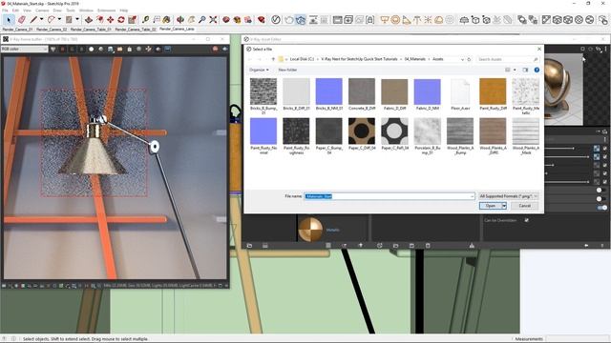Expand file name history dropdown

472,196
